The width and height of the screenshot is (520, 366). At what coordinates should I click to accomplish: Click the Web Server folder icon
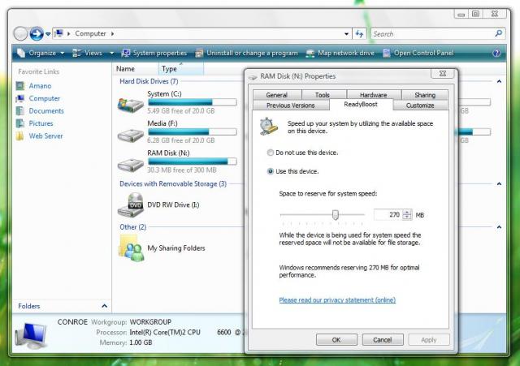coord(19,136)
